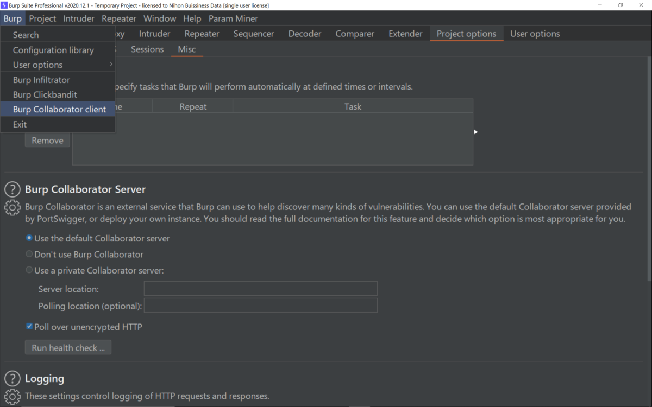Click gear icon beside Logging section
Screen dimensions: 652x407
click(x=12, y=396)
